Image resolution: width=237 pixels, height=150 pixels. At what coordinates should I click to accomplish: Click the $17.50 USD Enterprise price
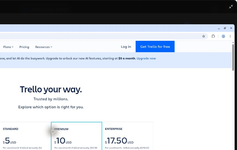click(119, 141)
